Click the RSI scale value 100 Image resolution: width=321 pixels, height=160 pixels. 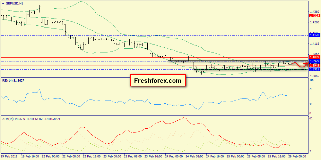[311, 80]
